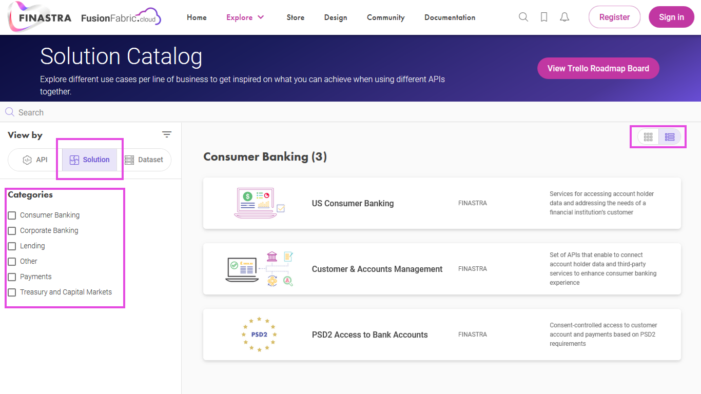Select the Dataset view tab
This screenshot has width=701, height=394.
144,160
